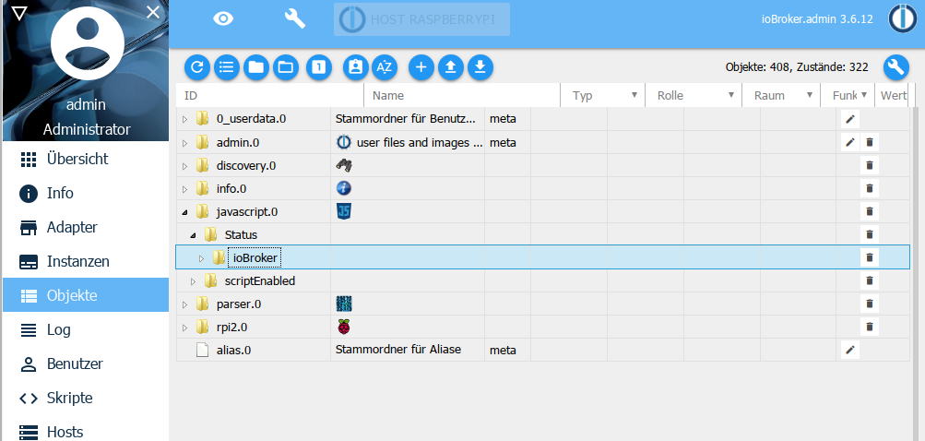Click the expand one level button

point(319,67)
